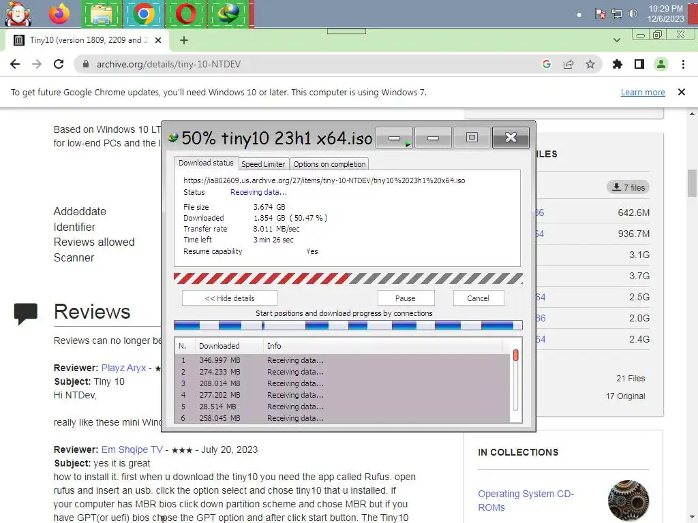Click the Reviews speech bubble icon
698x523 pixels.
click(26, 313)
